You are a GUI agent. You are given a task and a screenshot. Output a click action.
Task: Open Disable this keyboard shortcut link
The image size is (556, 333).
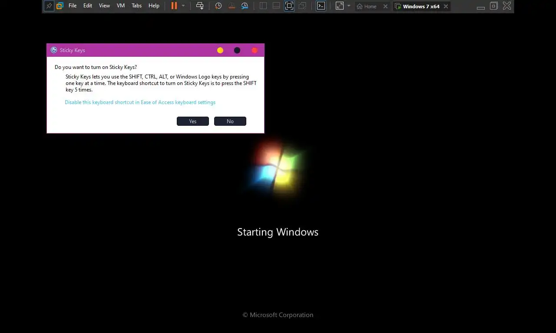[140, 102]
